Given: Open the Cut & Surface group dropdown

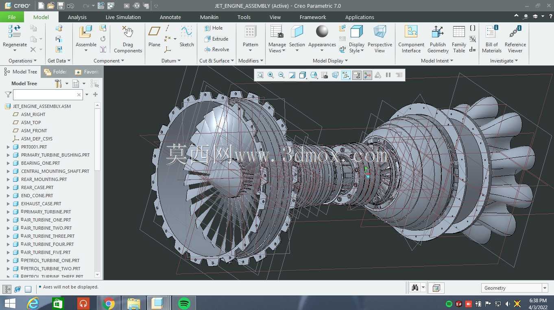Looking at the screenshot, I should [217, 61].
